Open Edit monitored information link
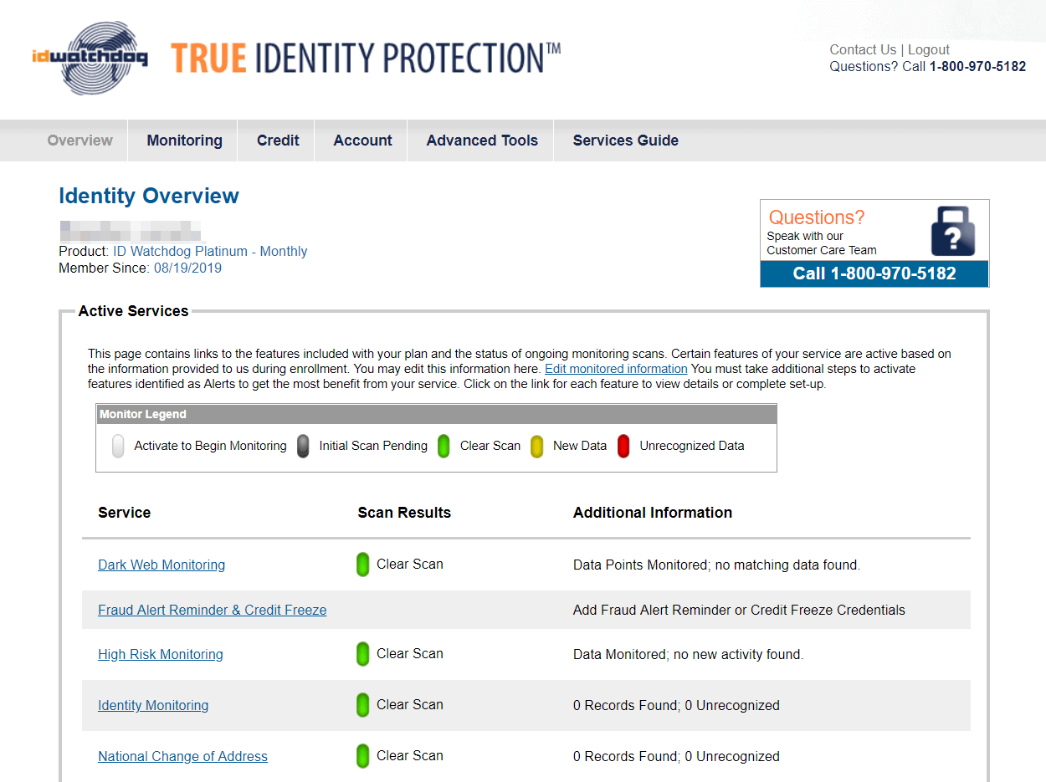Viewport: 1046px width, 782px height. 616,369
